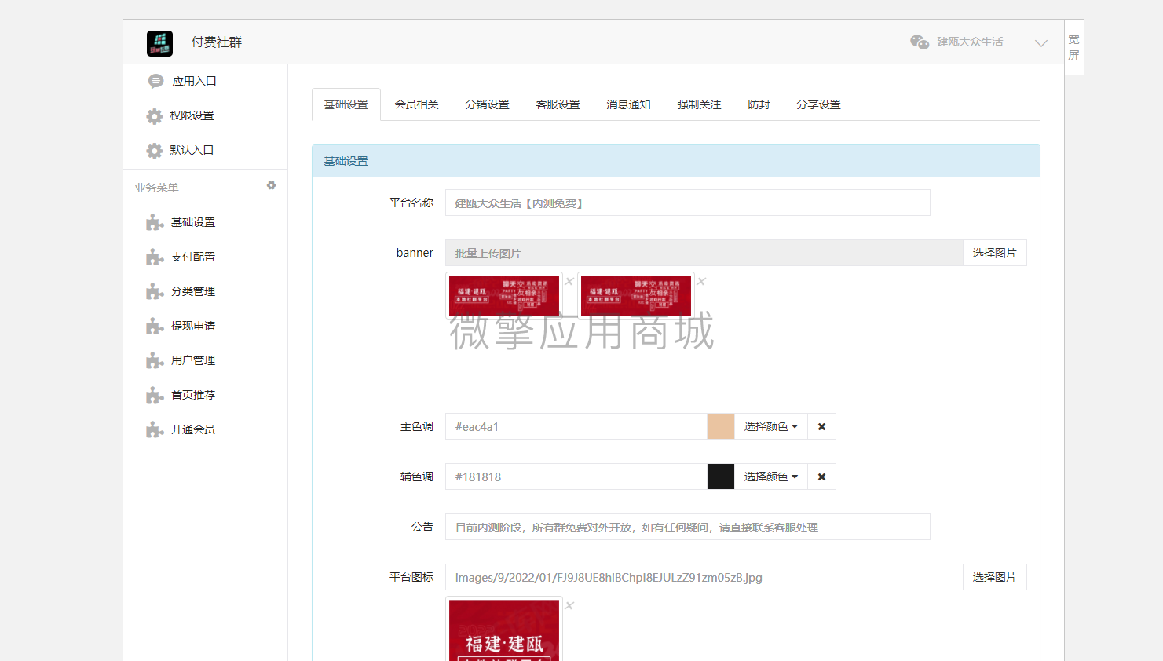Switch to the 强制关注 tab
Image resolution: width=1163 pixels, height=661 pixels.
point(700,104)
